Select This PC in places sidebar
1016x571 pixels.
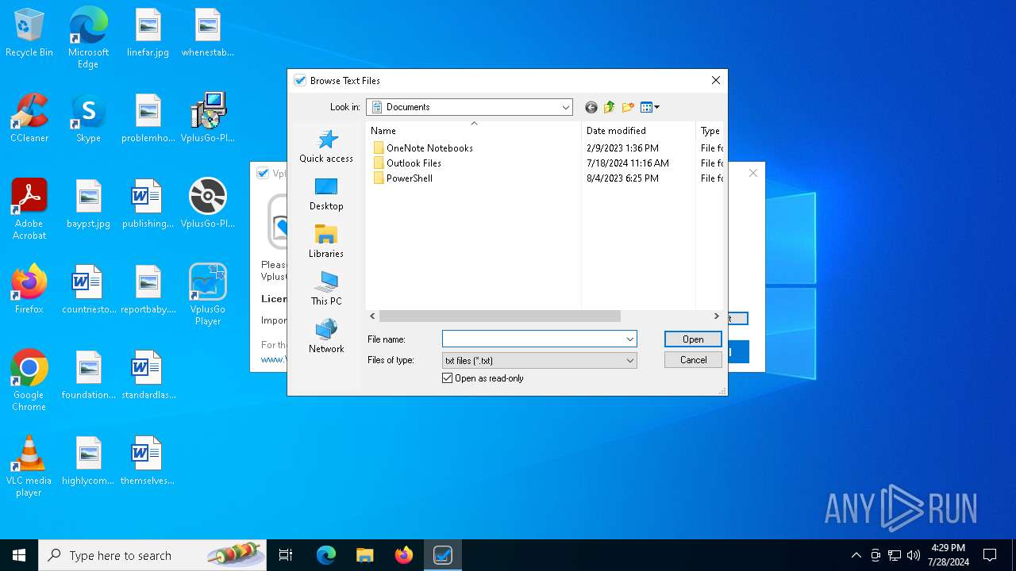[x=326, y=289]
